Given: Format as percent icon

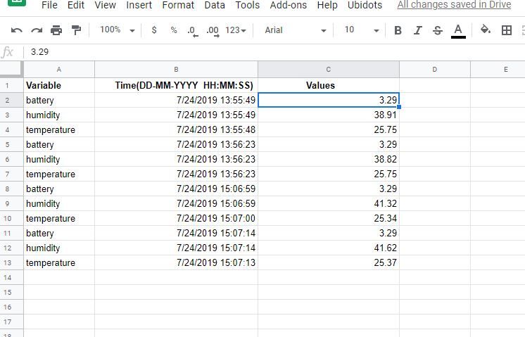Looking at the screenshot, I should point(173,30).
